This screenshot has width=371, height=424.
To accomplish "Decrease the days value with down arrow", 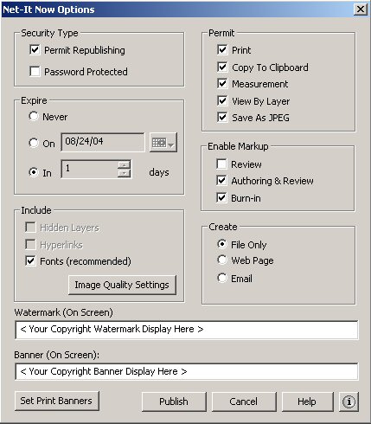I will (125, 173).
